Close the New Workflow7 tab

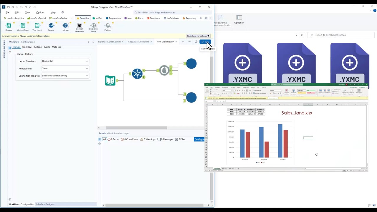point(176,42)
